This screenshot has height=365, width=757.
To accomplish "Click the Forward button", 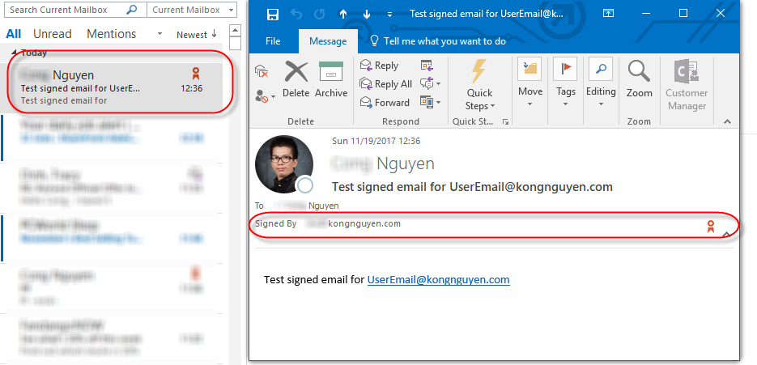I will click(x=385, y=102).
